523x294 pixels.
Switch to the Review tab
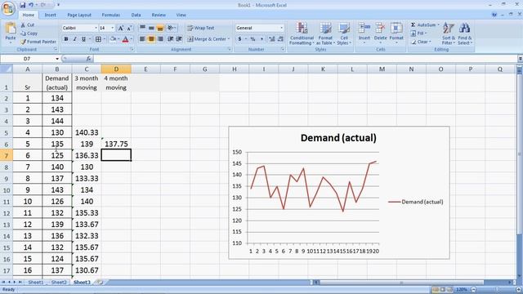[159, 15]
